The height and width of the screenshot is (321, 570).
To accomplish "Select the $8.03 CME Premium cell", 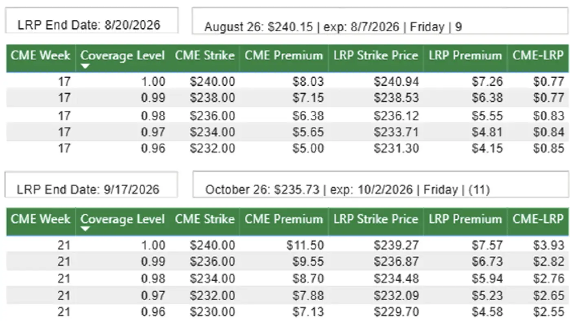I will click(308, 82).
